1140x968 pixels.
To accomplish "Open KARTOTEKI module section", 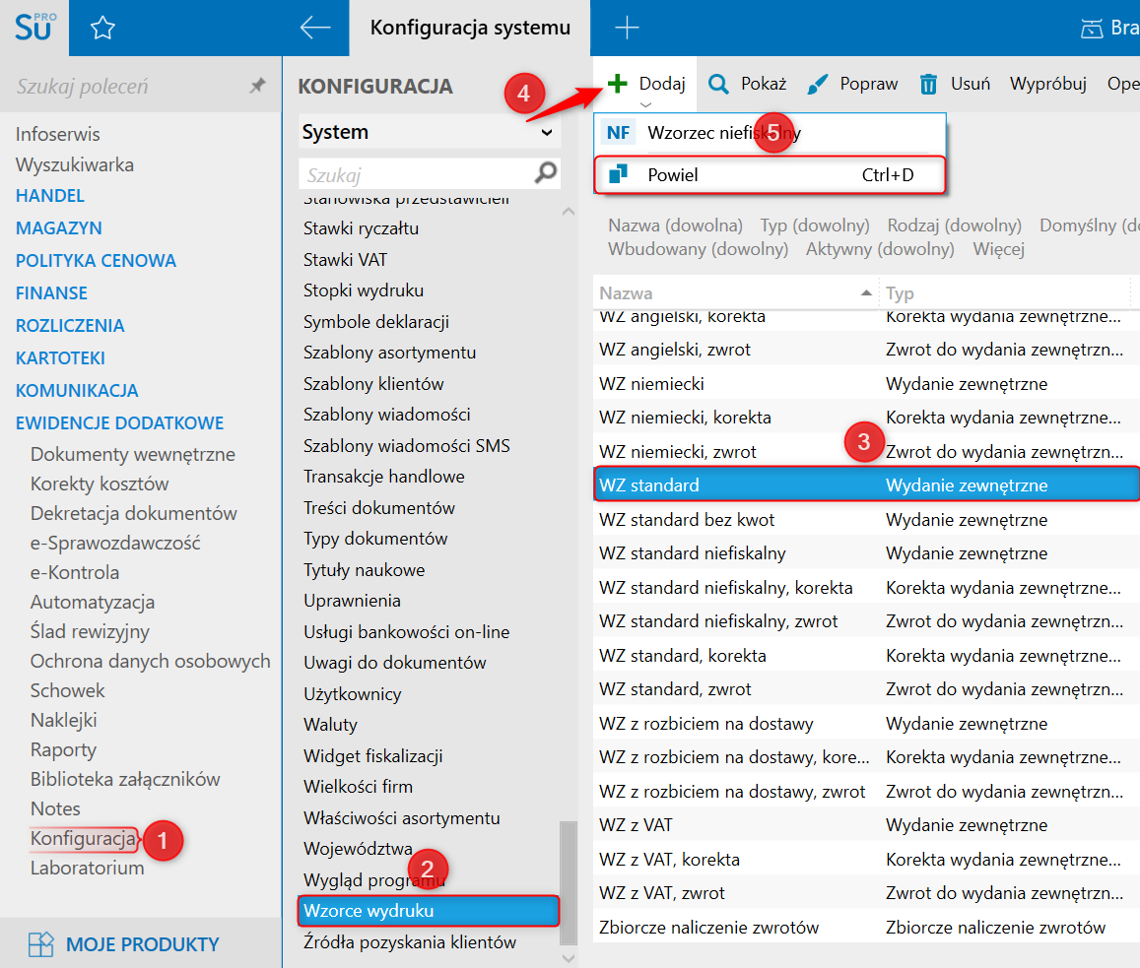I will tap(60, 357).
